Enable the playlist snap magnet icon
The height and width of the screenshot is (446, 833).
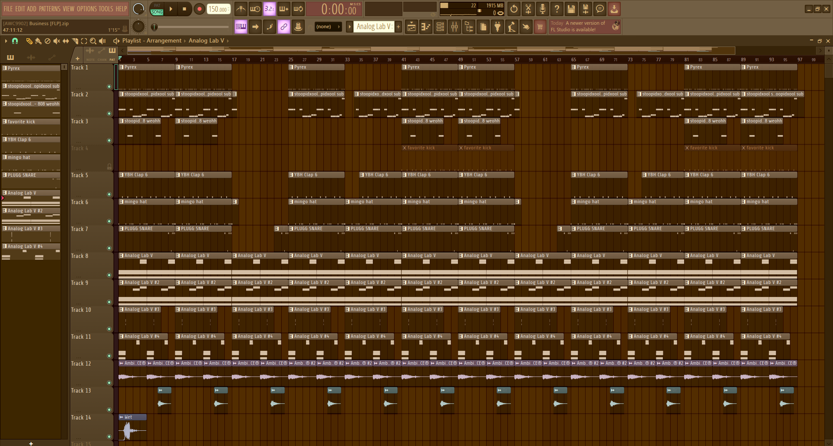tap(15, 41)
